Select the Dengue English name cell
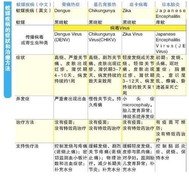The width and height of the screenshot is (189, 176). coord(71,13)
